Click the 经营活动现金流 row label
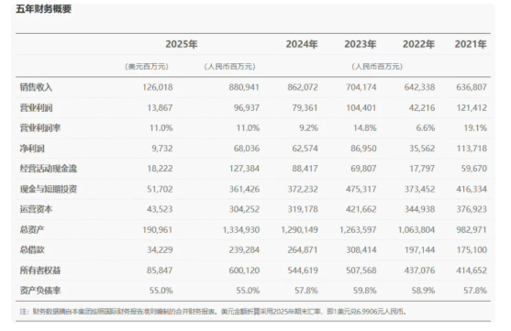 click(49, 169)
